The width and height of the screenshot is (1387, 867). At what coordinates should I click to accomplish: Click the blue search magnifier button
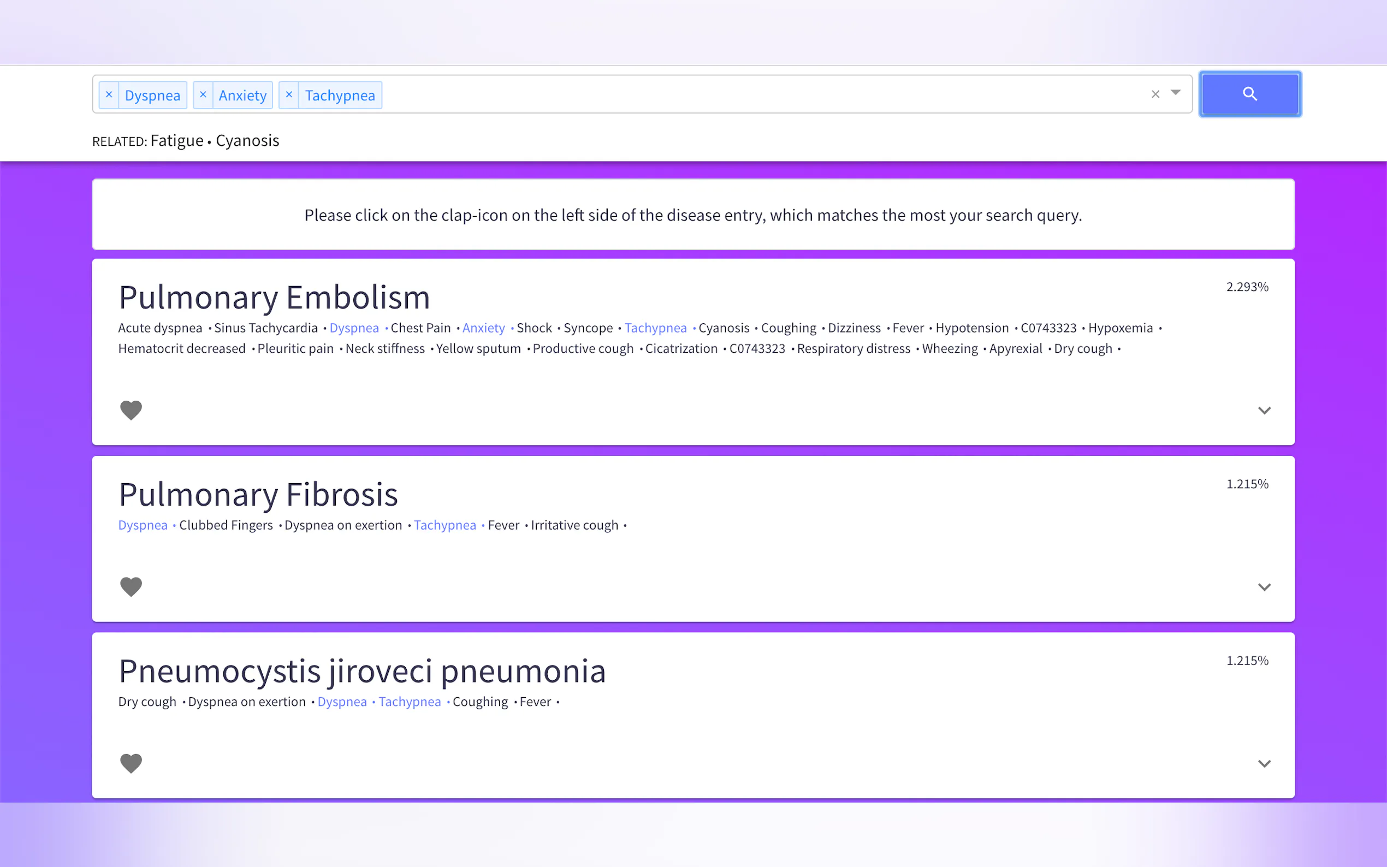(1249, 94)
